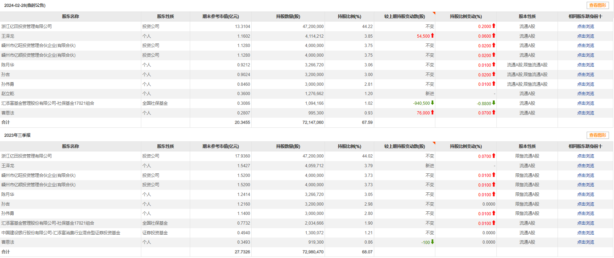
Task: Click 点击浏览 in the 中国建设银行 fund row
Action: coord(585,233)
